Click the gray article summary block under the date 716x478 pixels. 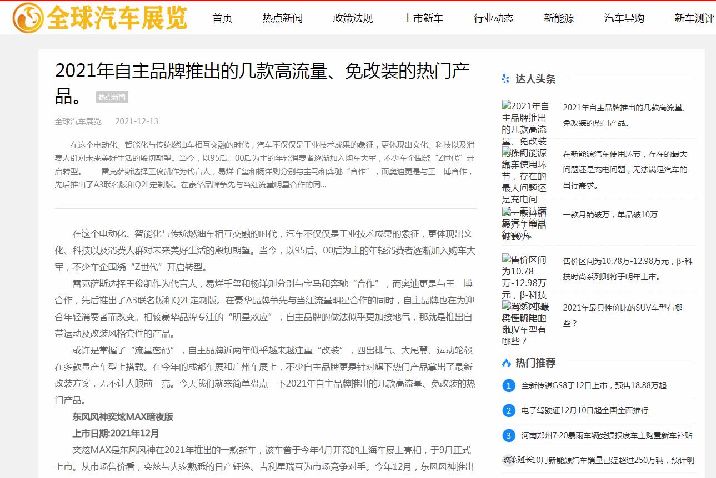click(x=266, y=165)
